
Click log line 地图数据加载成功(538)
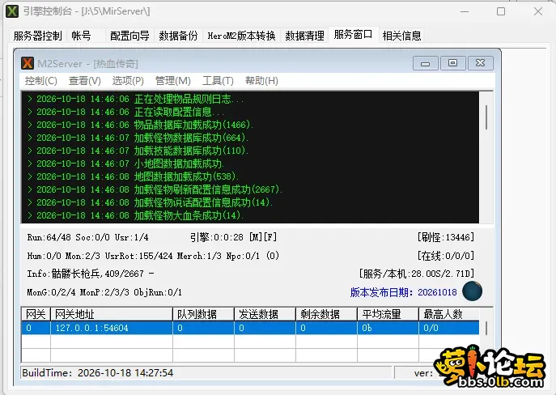click(133, 176)
